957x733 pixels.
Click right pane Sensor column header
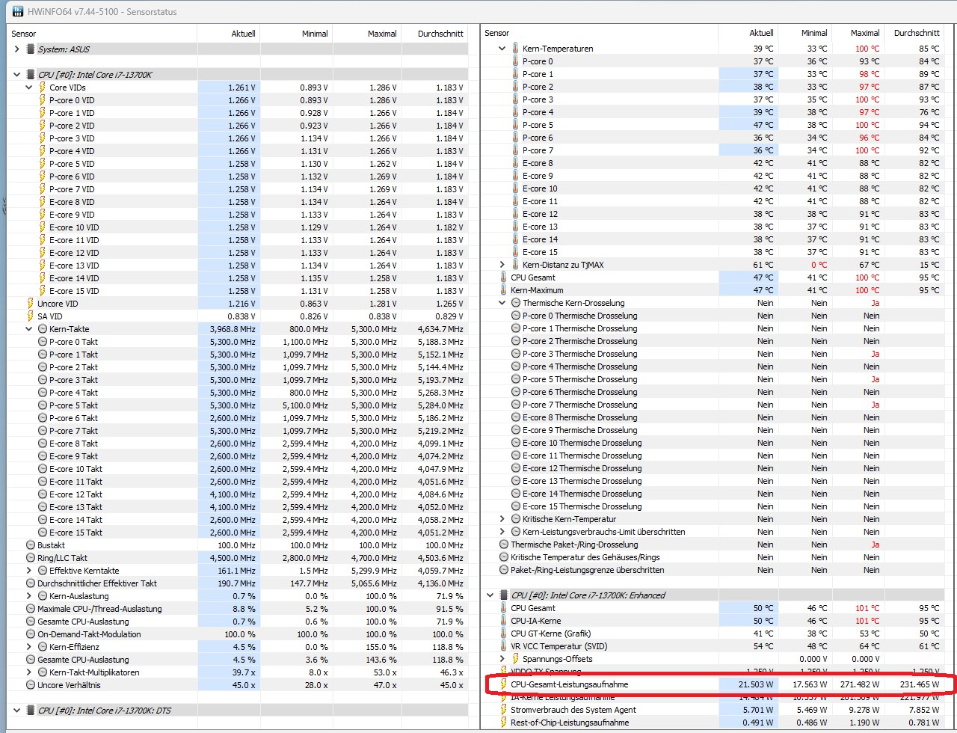(x=600, y=33)
